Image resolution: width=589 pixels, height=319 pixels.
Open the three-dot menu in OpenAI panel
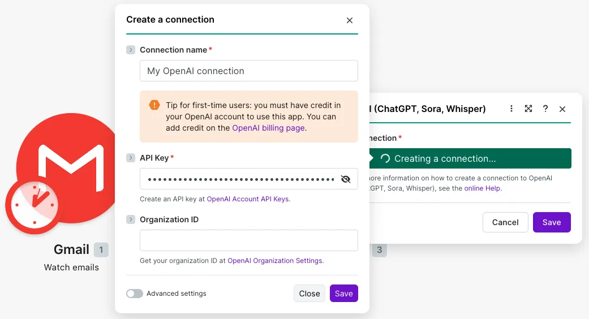point(511,109)
